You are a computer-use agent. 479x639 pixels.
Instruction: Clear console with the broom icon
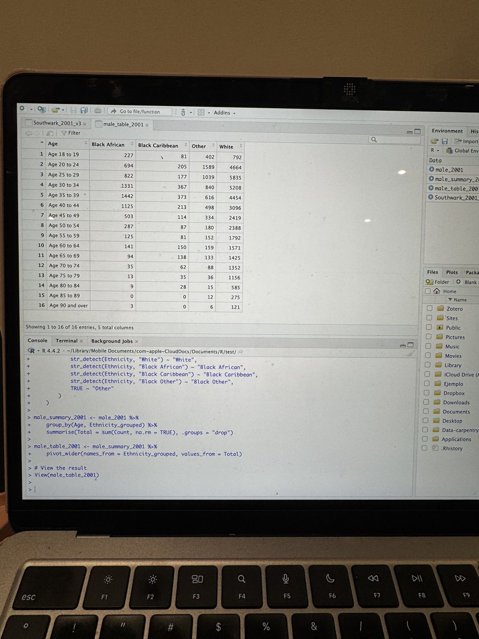click(410, 353)
